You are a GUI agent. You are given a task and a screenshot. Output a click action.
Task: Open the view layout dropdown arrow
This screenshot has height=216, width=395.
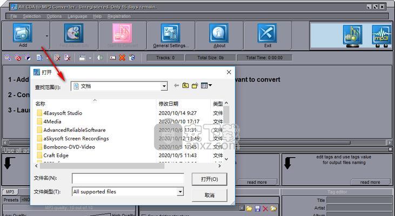[x=90, y=58]
